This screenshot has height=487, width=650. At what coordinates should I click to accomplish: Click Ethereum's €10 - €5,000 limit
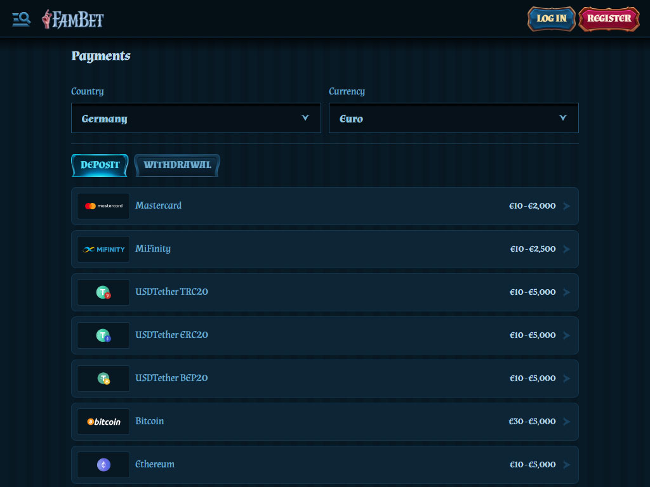coord(533,465)
